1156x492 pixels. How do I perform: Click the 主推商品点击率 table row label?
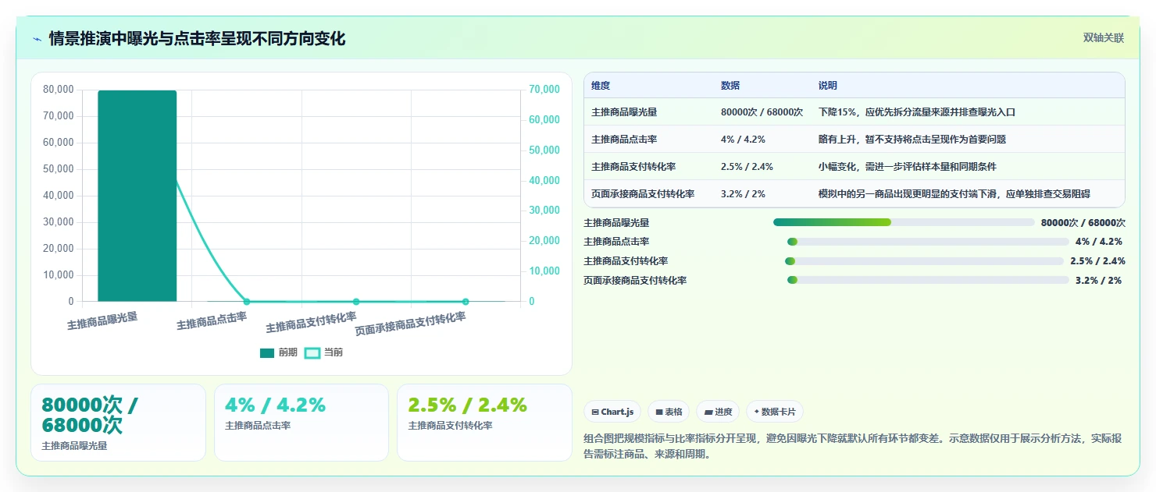point(624,140)
